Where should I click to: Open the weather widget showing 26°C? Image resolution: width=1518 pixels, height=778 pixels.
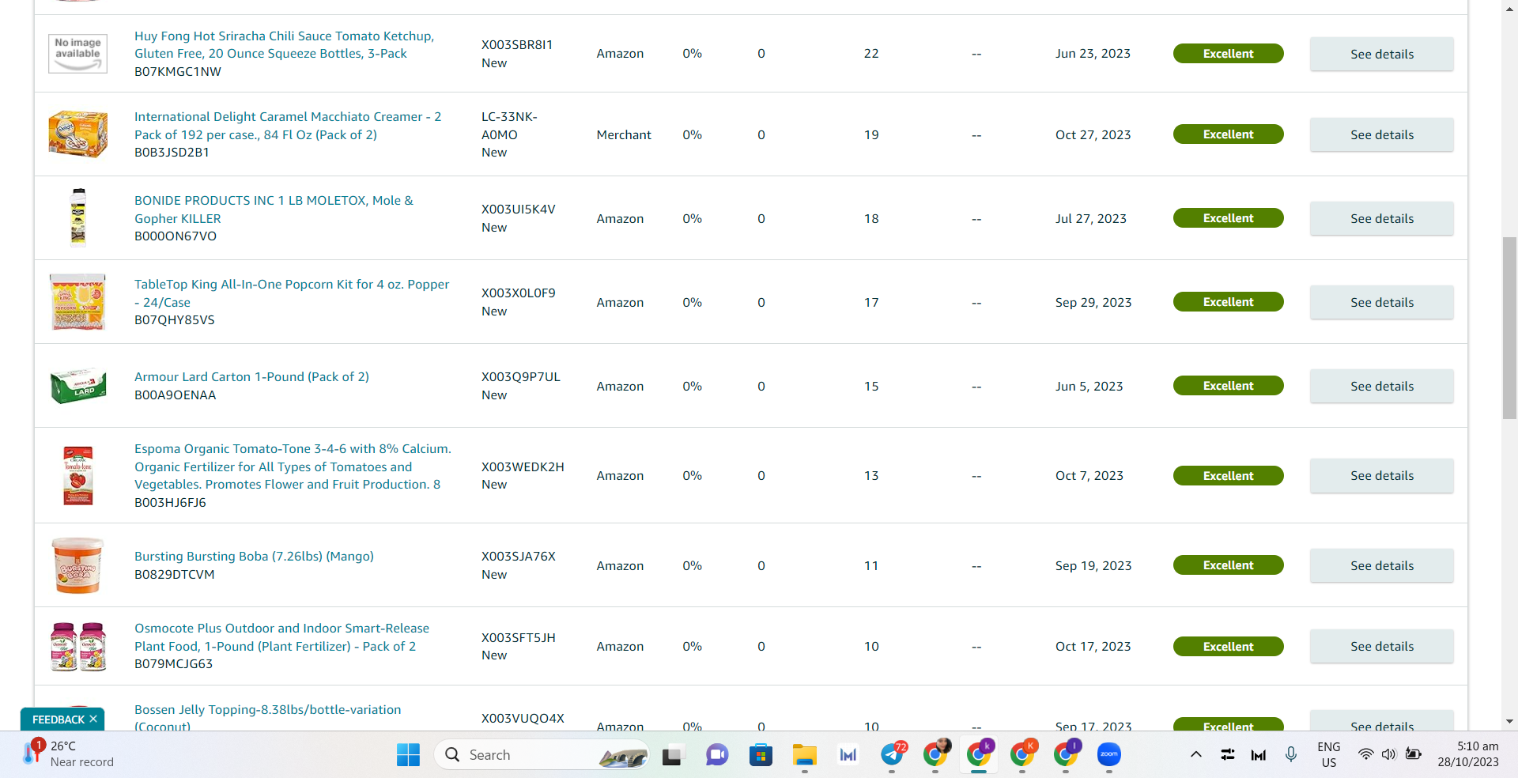click(69, 754)
